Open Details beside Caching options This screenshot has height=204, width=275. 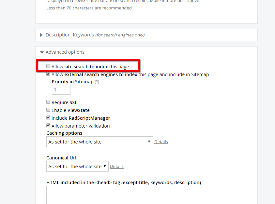161,142
